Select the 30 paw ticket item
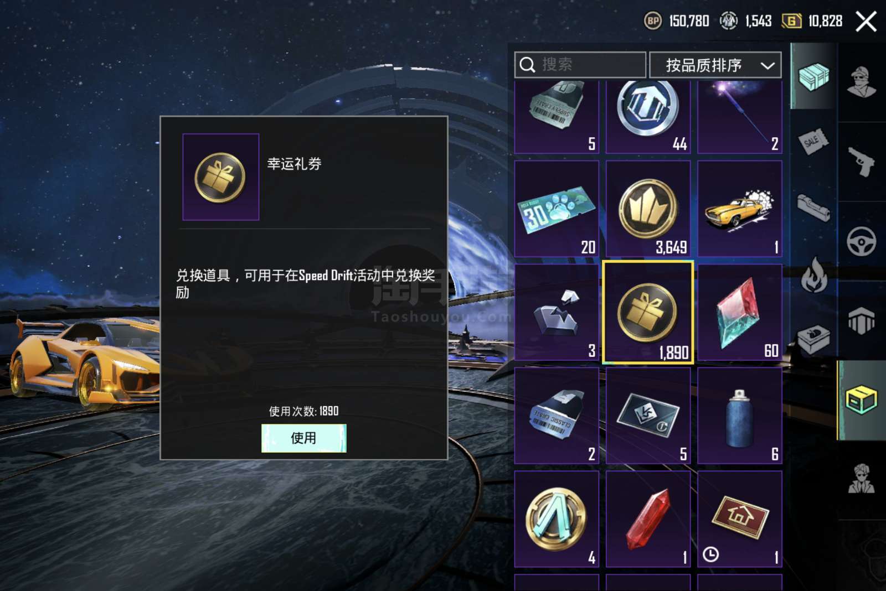The height and width of the screenshot is (591, 886). [x=557, y=209]
